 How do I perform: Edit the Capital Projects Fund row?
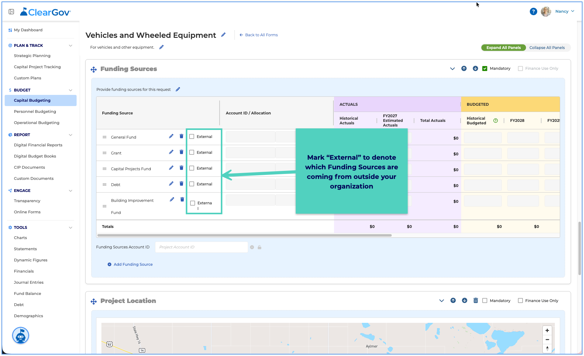pos(171,168)
